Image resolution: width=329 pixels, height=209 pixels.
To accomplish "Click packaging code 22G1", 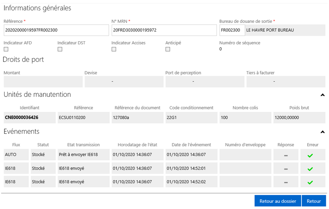I will tap(172, 118).
